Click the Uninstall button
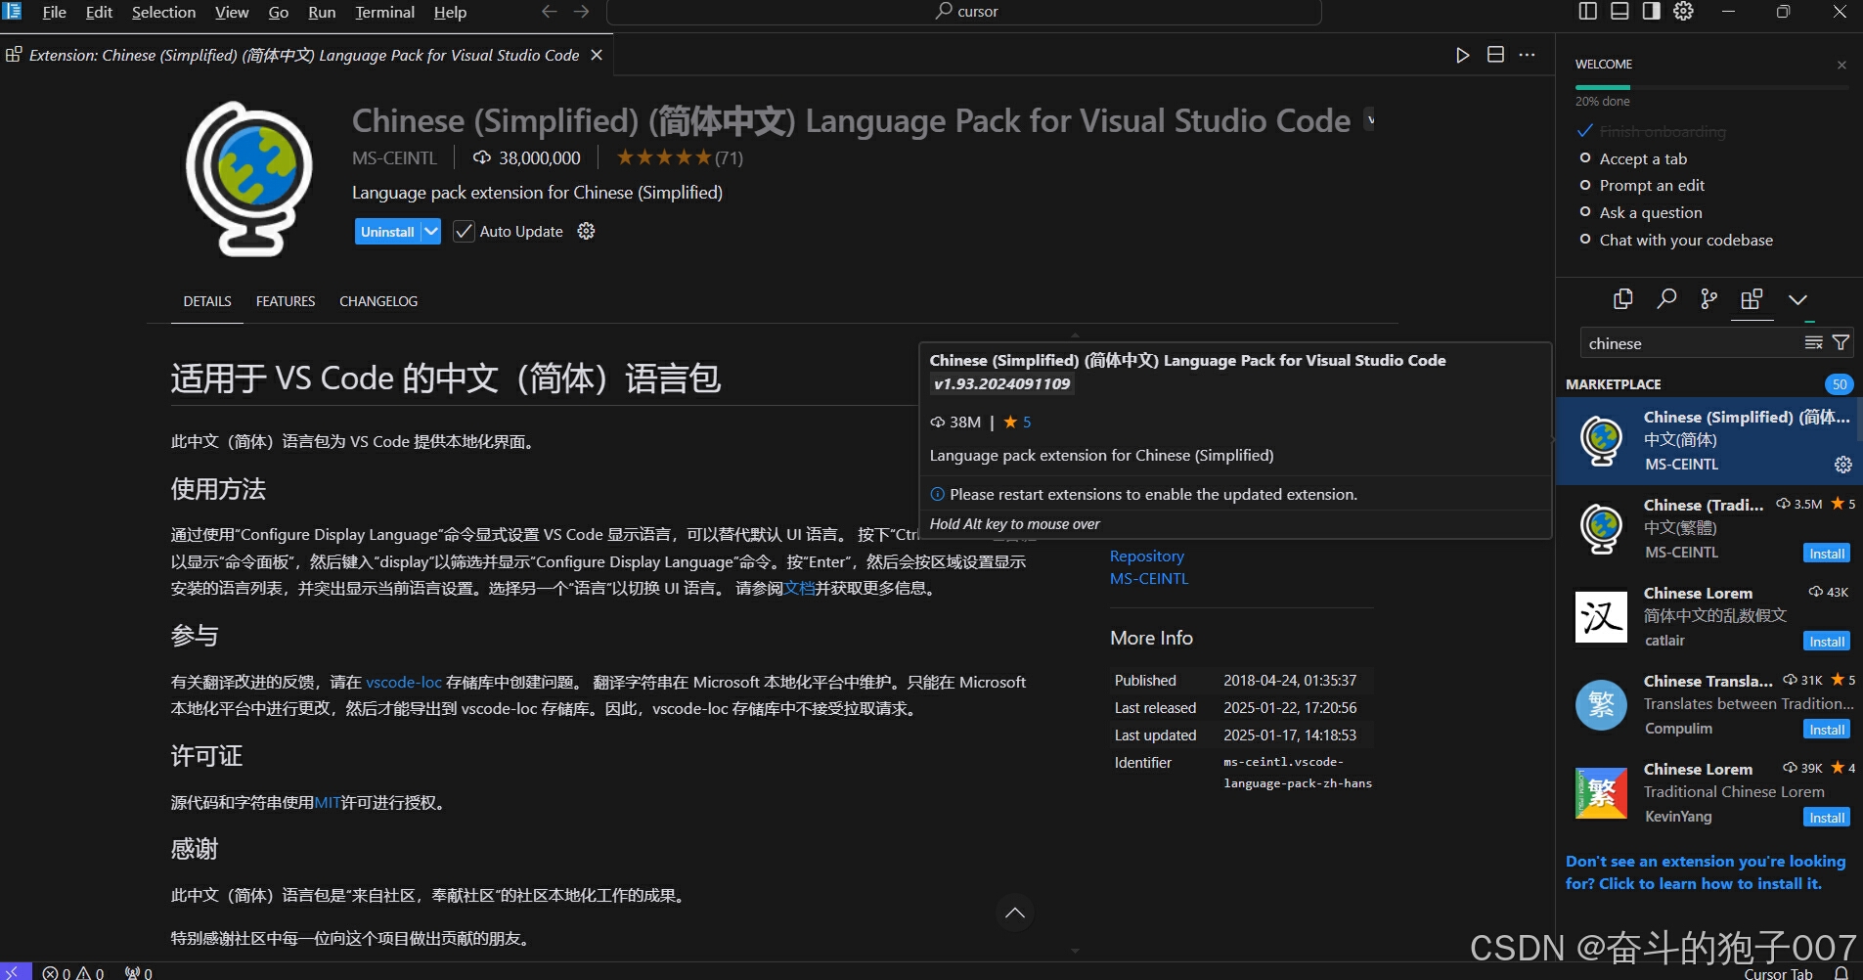The image size is (1863, 980). point(387,232)
